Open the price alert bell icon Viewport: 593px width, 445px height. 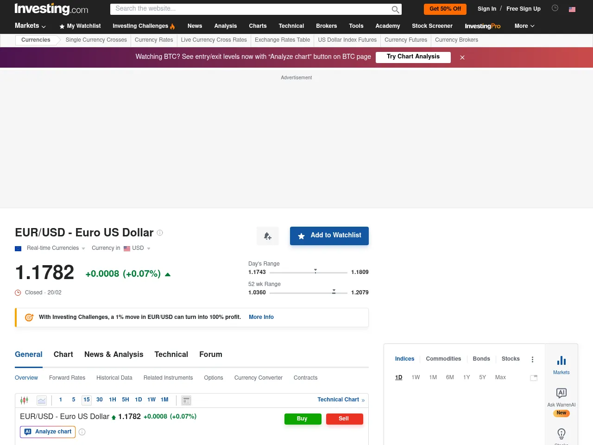267,235
